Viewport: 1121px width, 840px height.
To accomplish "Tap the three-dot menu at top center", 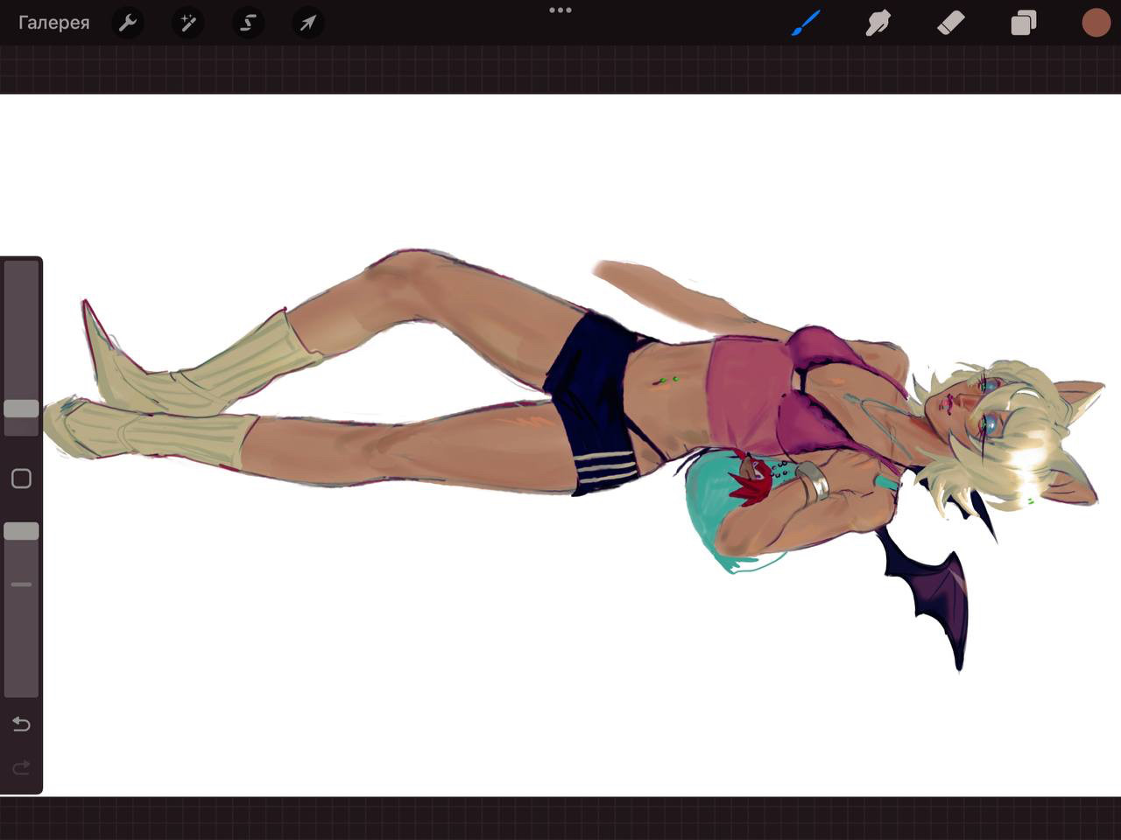I will [x=560, y=10].
